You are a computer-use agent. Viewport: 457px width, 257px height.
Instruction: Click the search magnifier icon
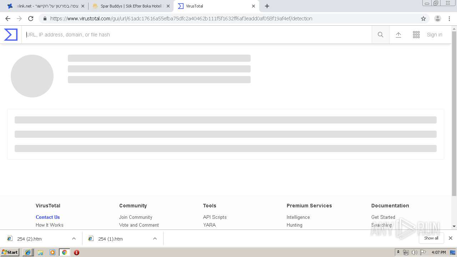point(381,35)
